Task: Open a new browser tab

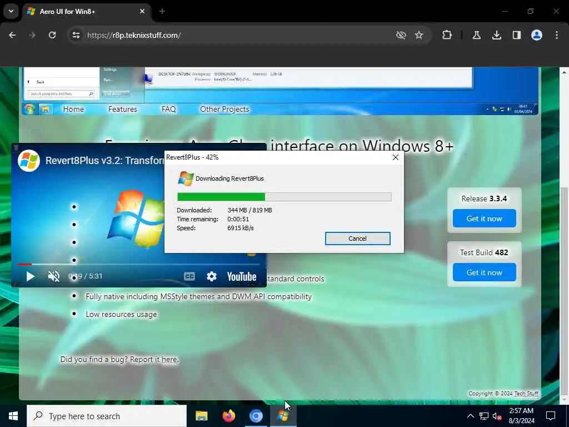Action: tap(162, 11)
